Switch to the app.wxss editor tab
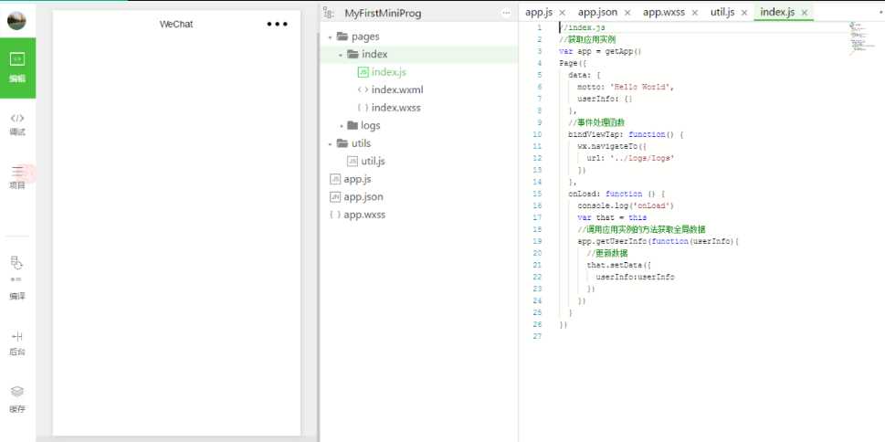The image size is (885, 442). pos(664,12)
